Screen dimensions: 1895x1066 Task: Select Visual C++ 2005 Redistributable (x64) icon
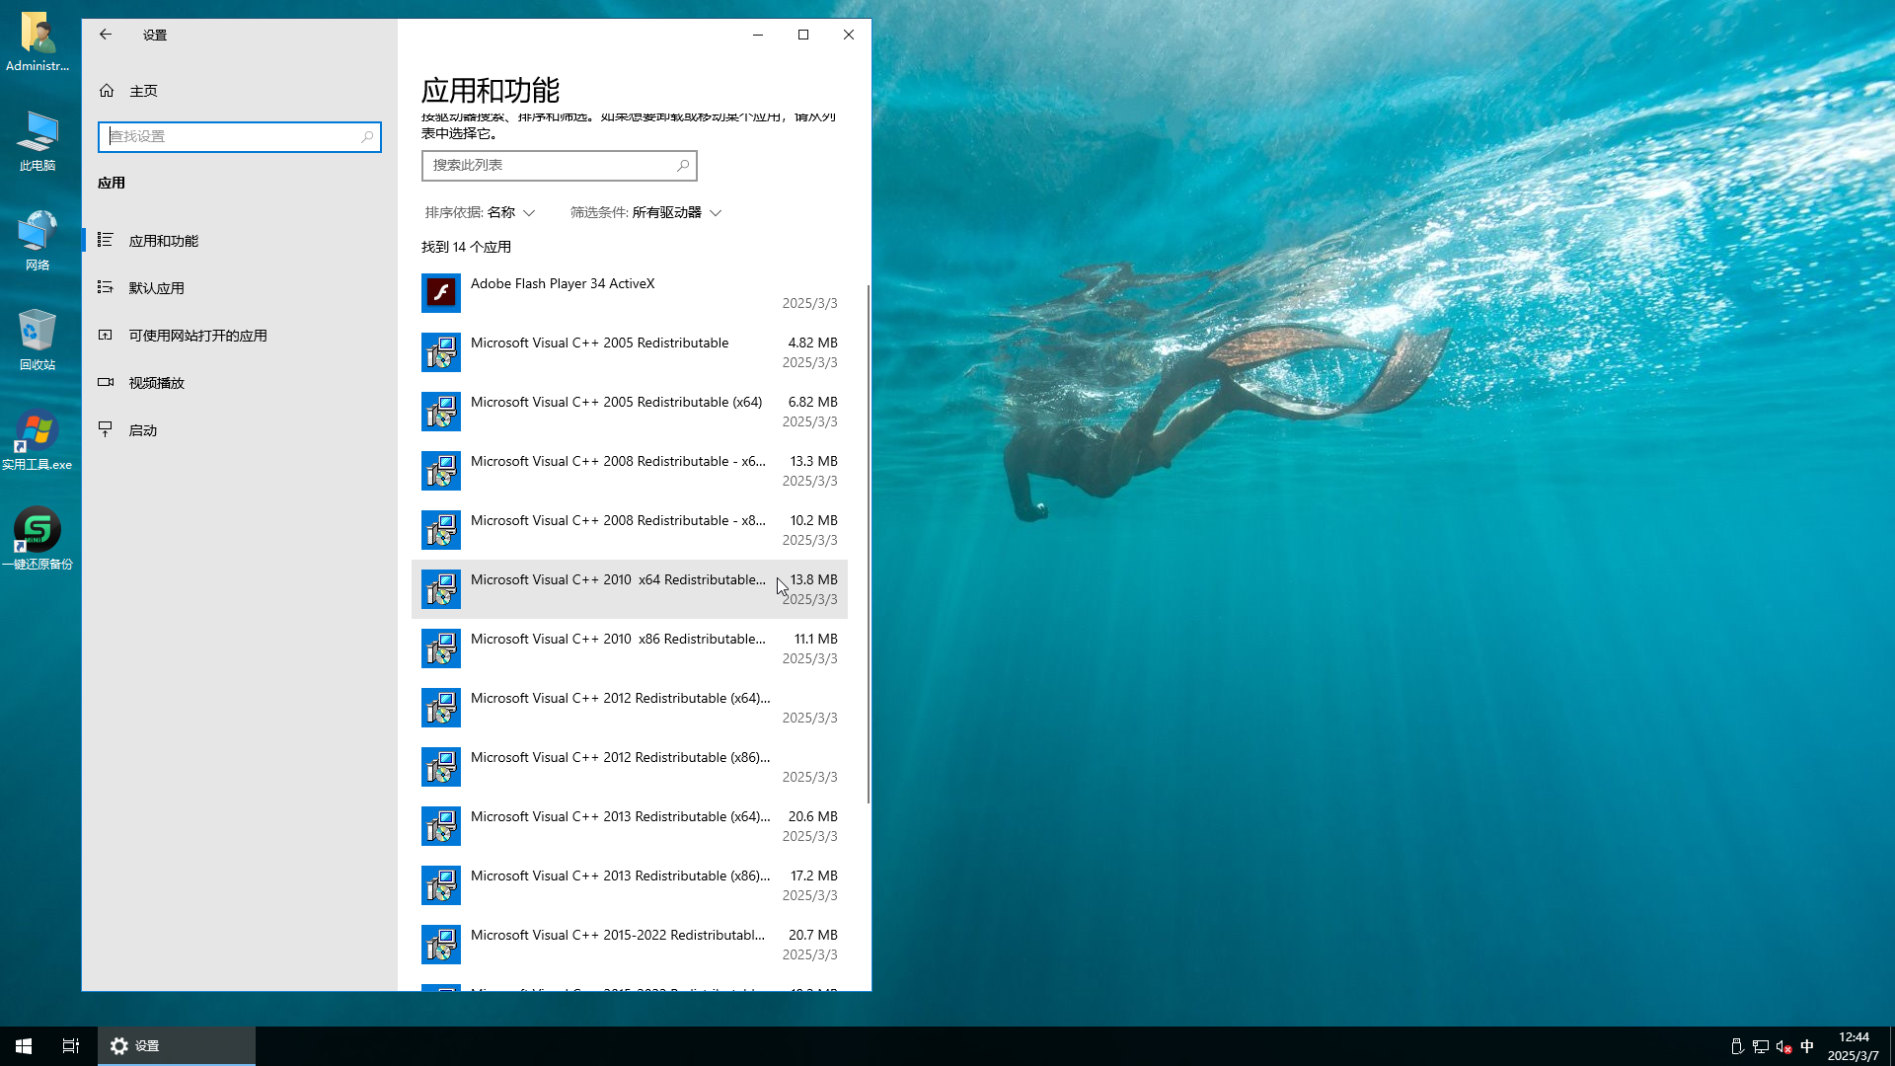[x=441, y=412]
